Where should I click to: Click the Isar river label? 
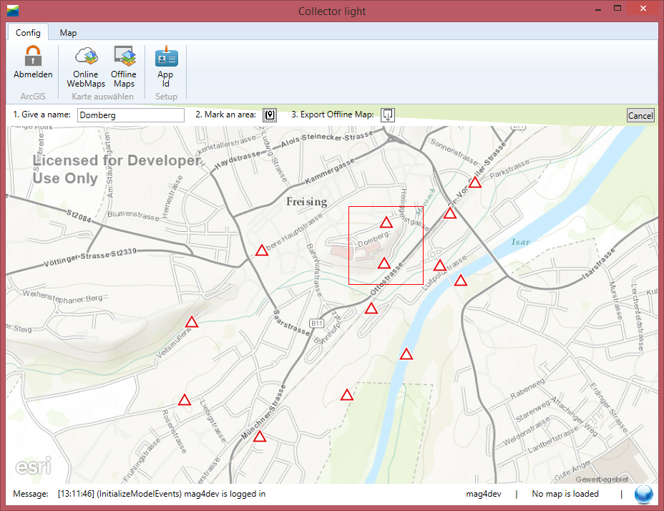pyautogui.click(x=521, y=242)
